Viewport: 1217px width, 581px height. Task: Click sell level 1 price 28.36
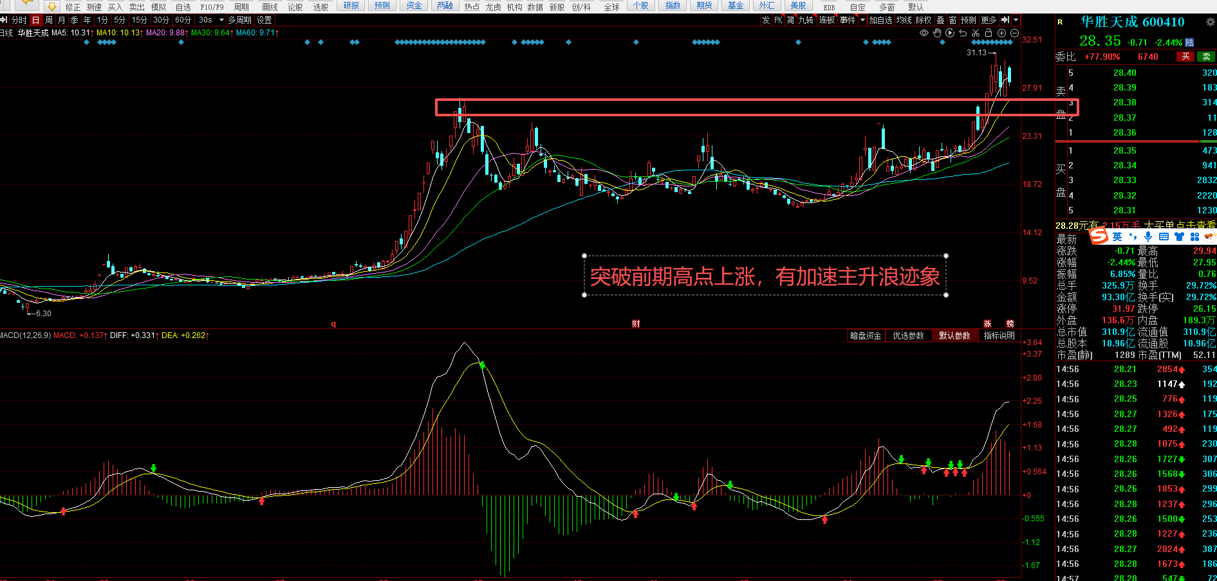tap(1125, 132)
